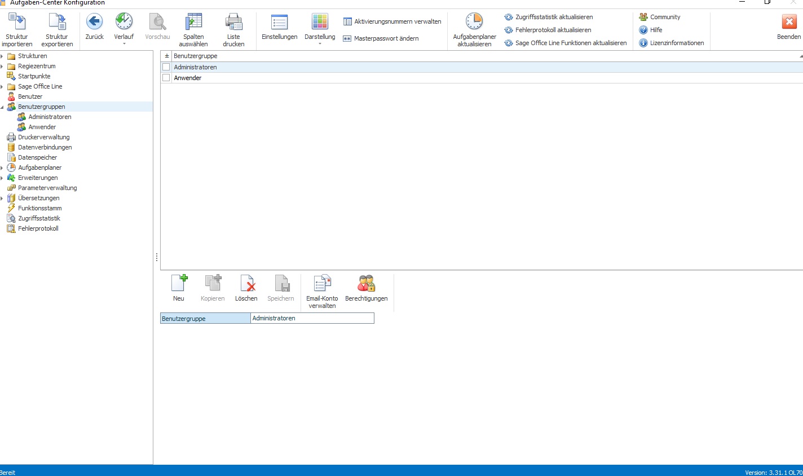Collapse the Benutzergruppen tree node
This screenshot has height=476, width=803.
click(x=2, y=107)
